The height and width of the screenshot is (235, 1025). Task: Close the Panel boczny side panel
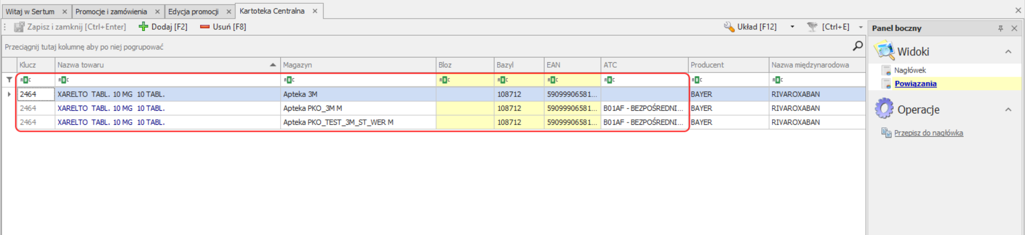1014,28
